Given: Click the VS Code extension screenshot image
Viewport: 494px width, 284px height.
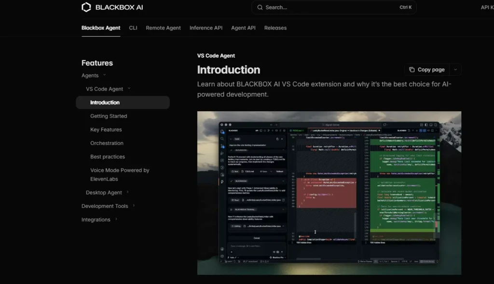Looking at the screenshot, I should [329, 193].
